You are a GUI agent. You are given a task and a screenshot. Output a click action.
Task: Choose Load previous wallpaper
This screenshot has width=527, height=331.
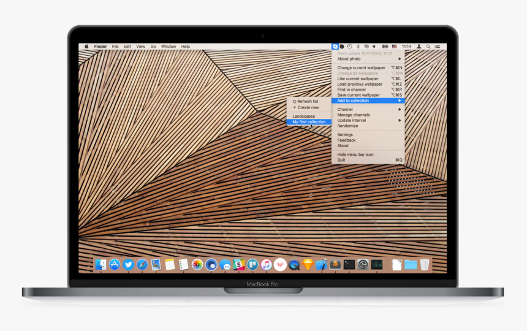[368, 84]
